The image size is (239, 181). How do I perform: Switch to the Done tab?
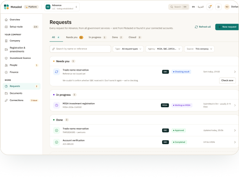point(117,37)
